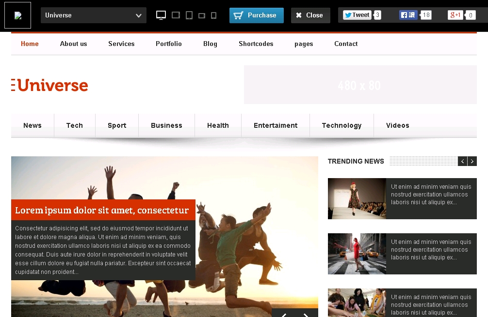488x317 pixels.
Task: Open the fashion runway news thumbnail
Action: click(x=357, y=198)
